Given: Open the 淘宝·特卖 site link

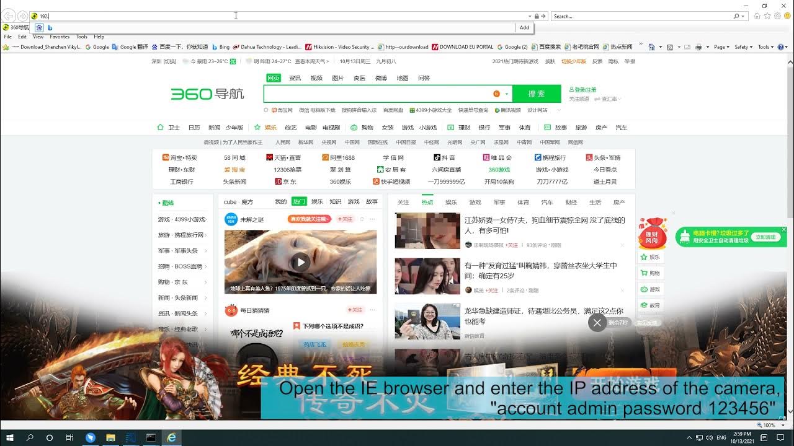Looking at the screenshot, I should pyautogui.click(x=179, y=157).
